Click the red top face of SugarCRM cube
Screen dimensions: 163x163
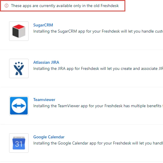pos(19,27)
